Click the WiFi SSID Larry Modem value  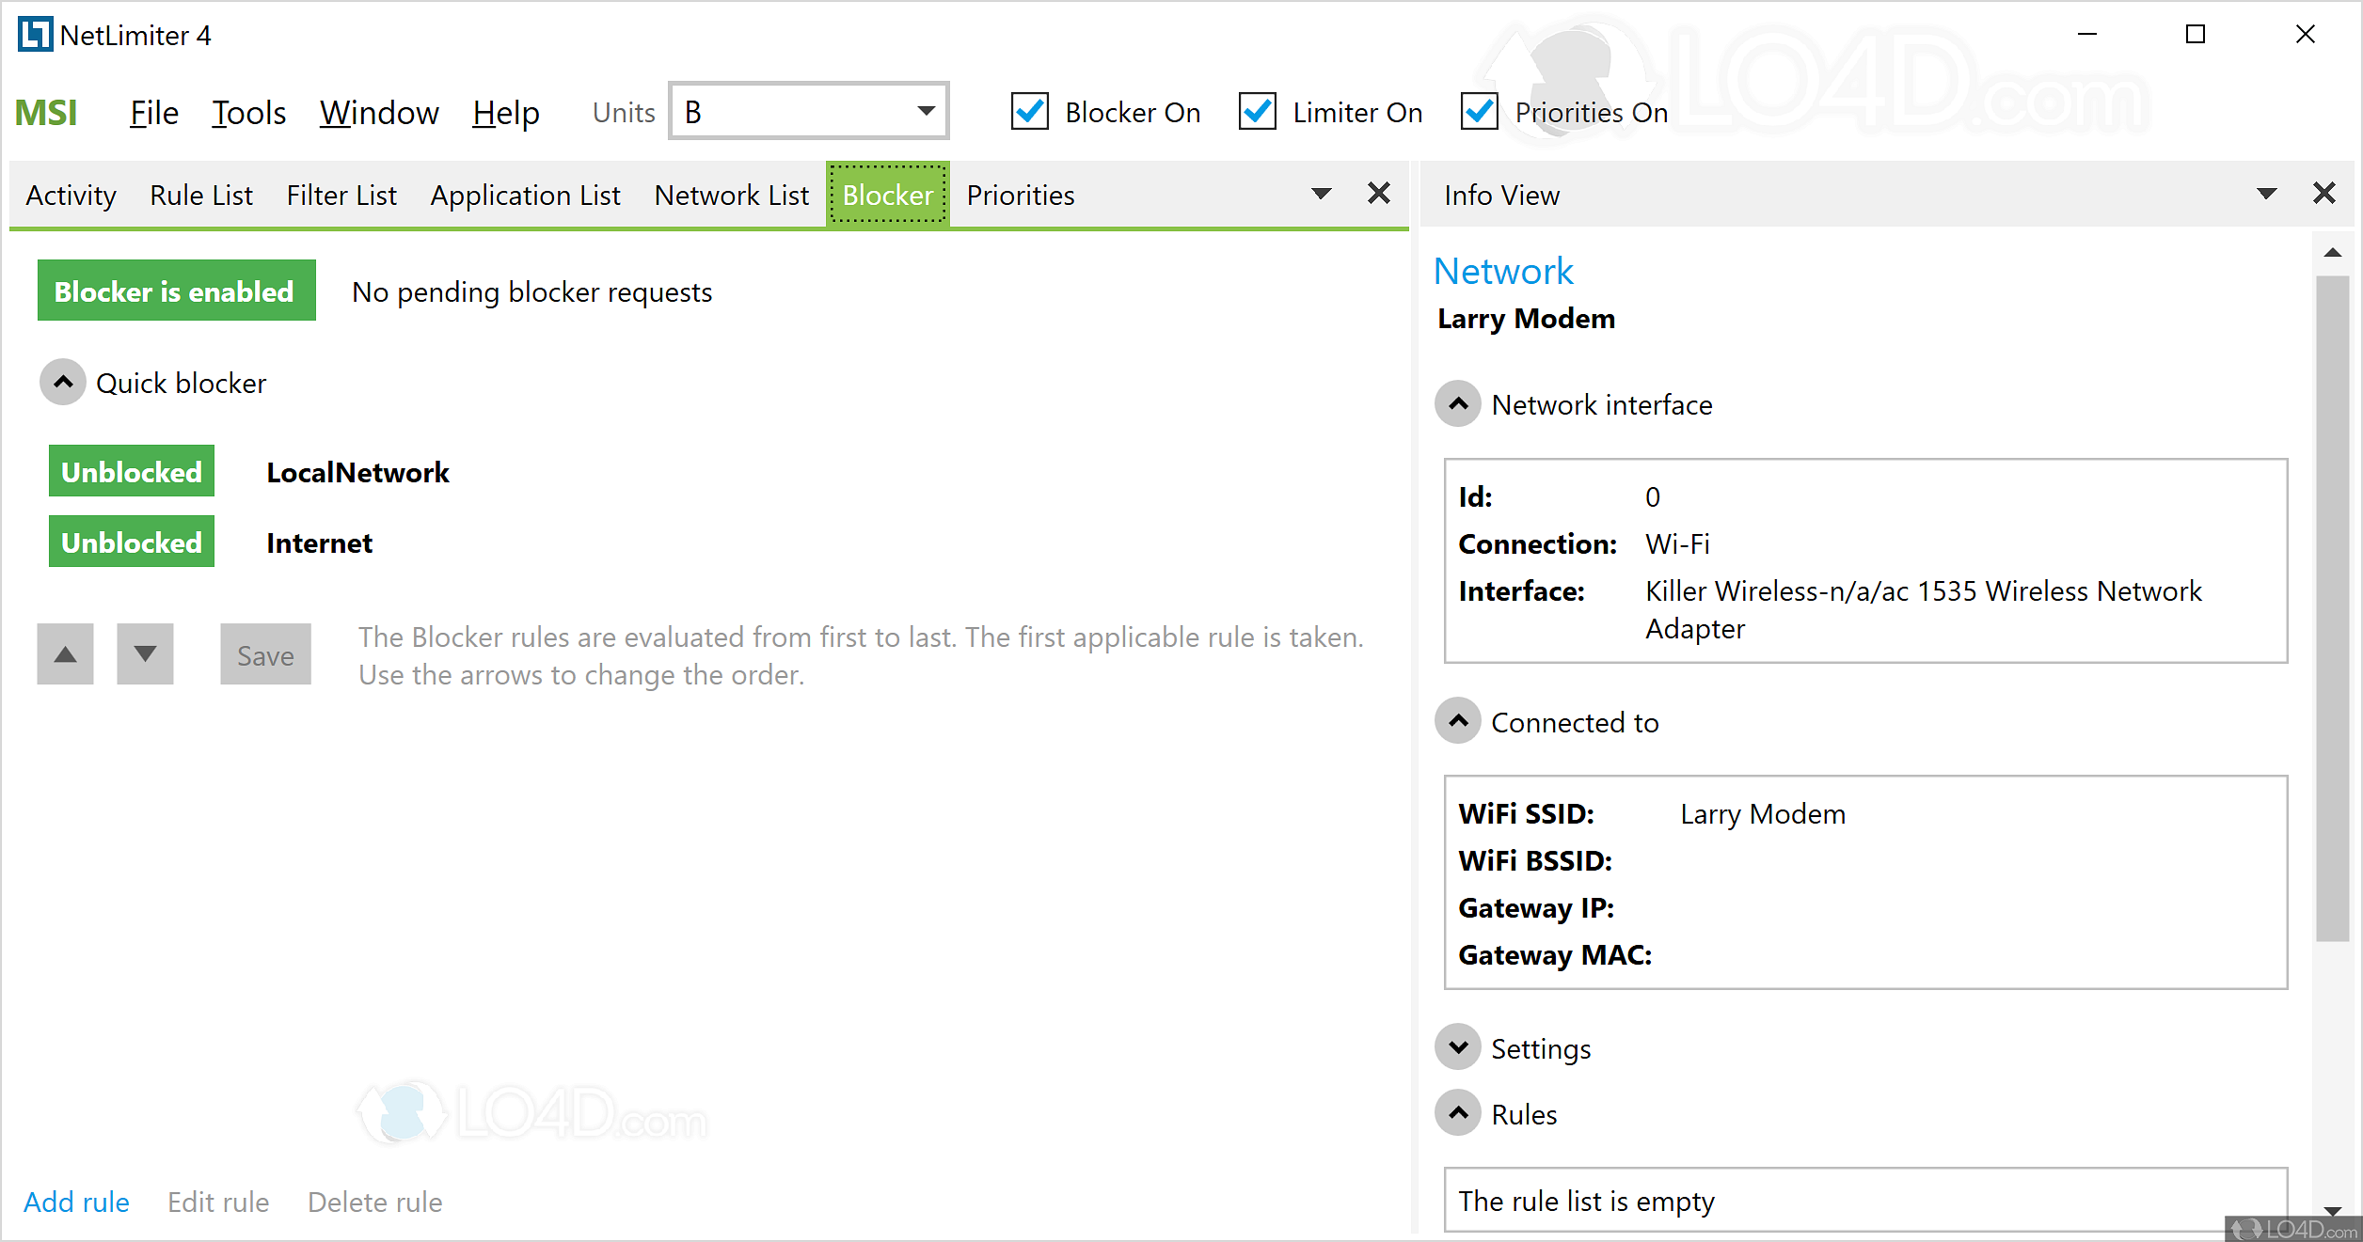[x=1763, y=814]
